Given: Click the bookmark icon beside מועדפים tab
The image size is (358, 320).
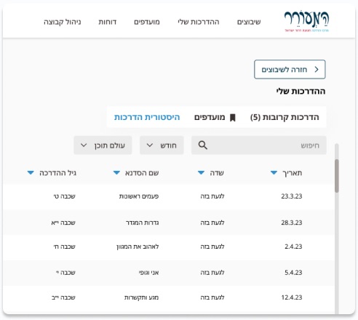Looking at the screenshot, I should pos(232,118).
